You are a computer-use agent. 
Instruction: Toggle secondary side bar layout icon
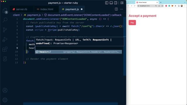(116, 3)
